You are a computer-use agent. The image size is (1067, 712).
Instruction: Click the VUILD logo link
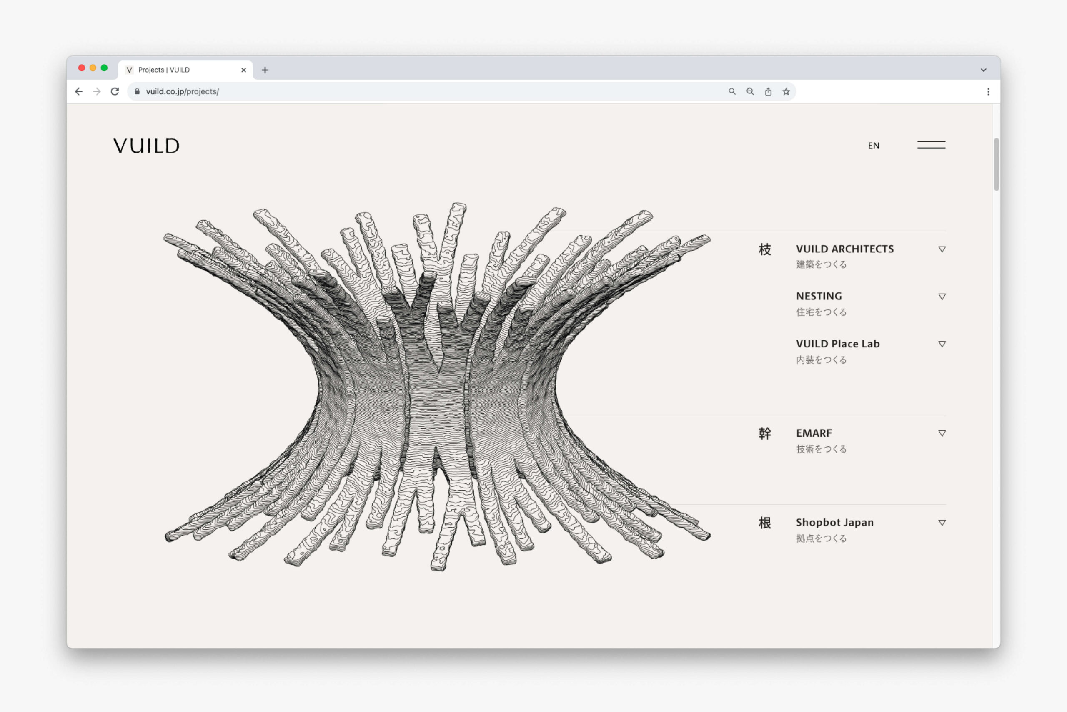coord(146,146)
